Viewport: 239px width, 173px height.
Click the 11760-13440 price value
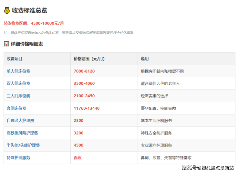[87, 108]
